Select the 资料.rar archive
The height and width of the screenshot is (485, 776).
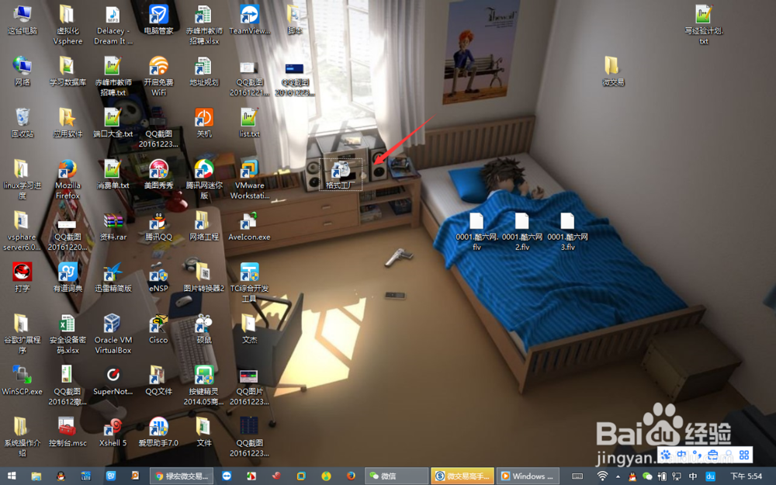113,226
